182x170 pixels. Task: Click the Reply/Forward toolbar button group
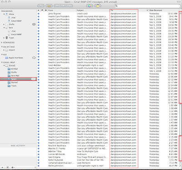pos(63,6)
